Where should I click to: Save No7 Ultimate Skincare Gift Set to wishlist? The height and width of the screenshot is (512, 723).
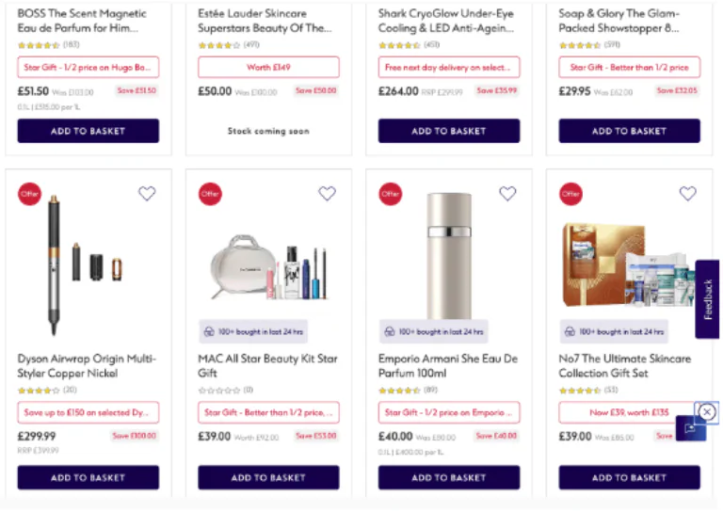(x=688, y=194)
